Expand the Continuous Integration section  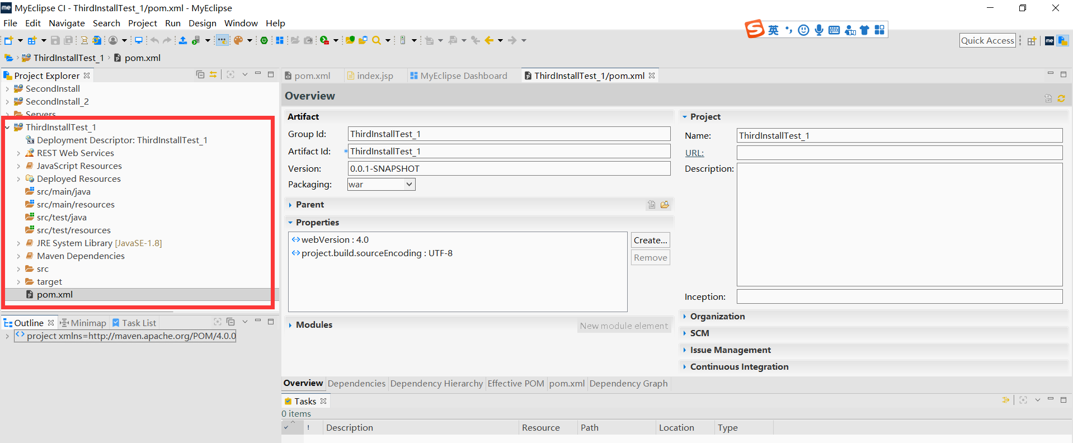click(x=685, y=367)
